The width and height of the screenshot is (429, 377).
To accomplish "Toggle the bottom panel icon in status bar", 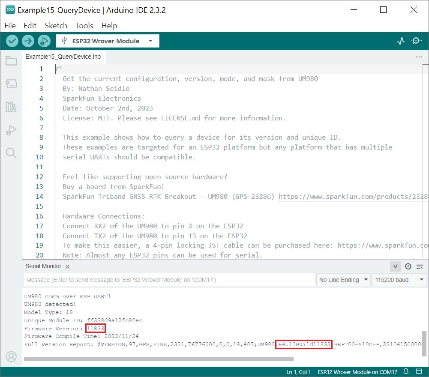I will (x=419, y=371).
